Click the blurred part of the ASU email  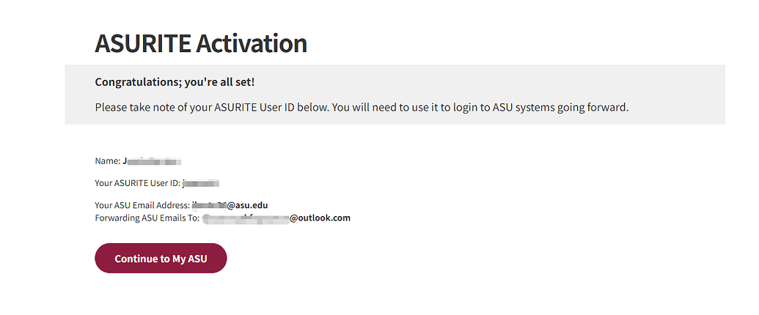click(x=209, y=205)
